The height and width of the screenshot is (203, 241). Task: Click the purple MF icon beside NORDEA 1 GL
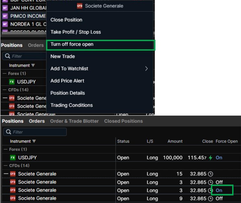(5, 24)
